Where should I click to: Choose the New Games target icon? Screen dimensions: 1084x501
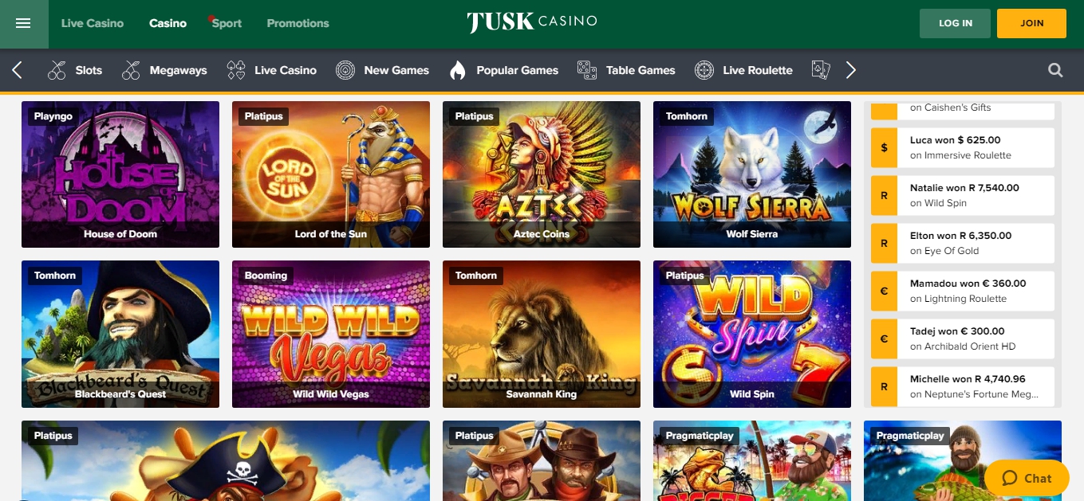pyautogui.click(x=345, y=70)
